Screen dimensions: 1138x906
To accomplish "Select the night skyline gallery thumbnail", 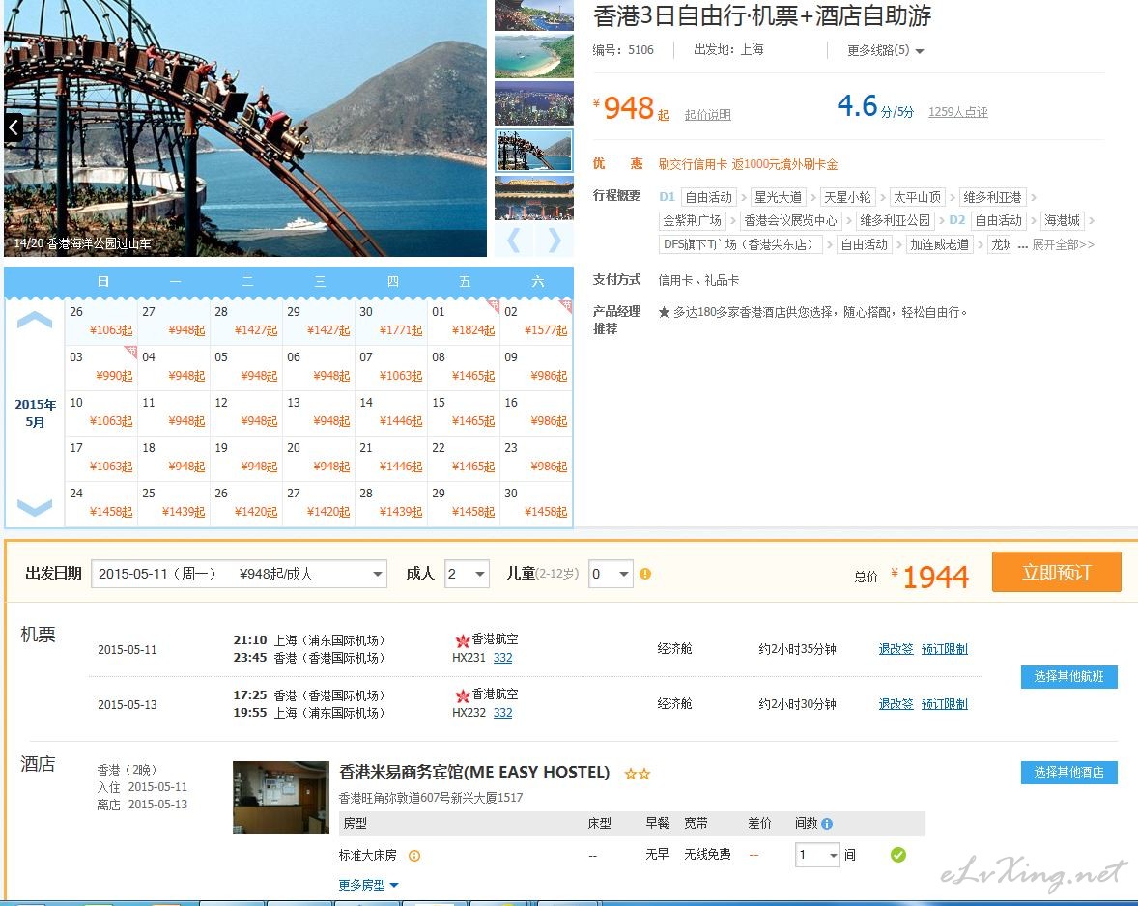I will tap(534, 103).
